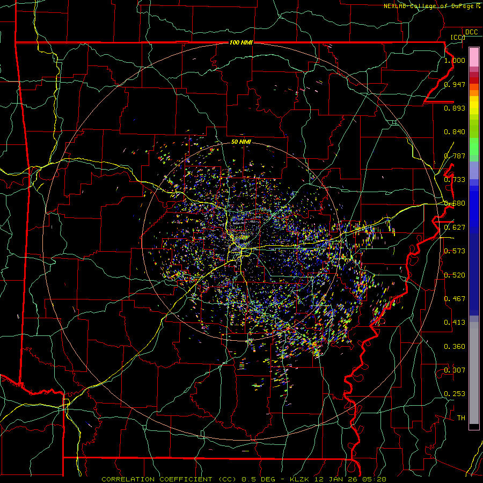Screen dimensions: 483x483
Task: Select the 0.893 legend value
Action: click(455, 108)
